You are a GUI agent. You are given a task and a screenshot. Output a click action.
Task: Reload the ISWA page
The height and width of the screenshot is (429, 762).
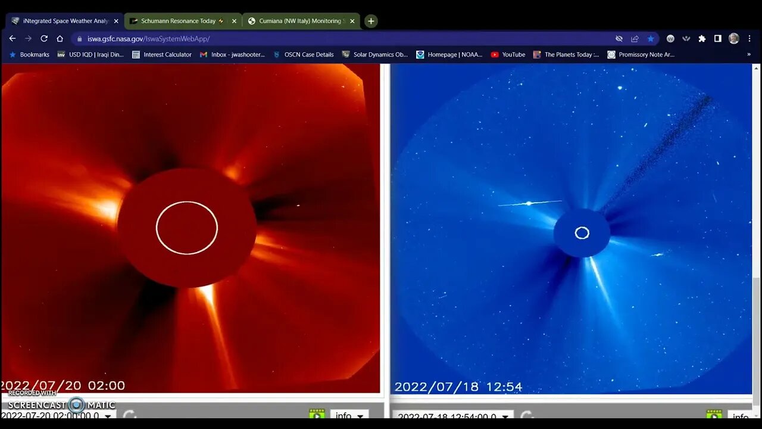tap(44, 38)
